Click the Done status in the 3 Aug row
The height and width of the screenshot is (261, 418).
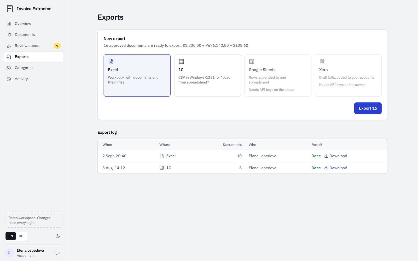click(316, 168)
